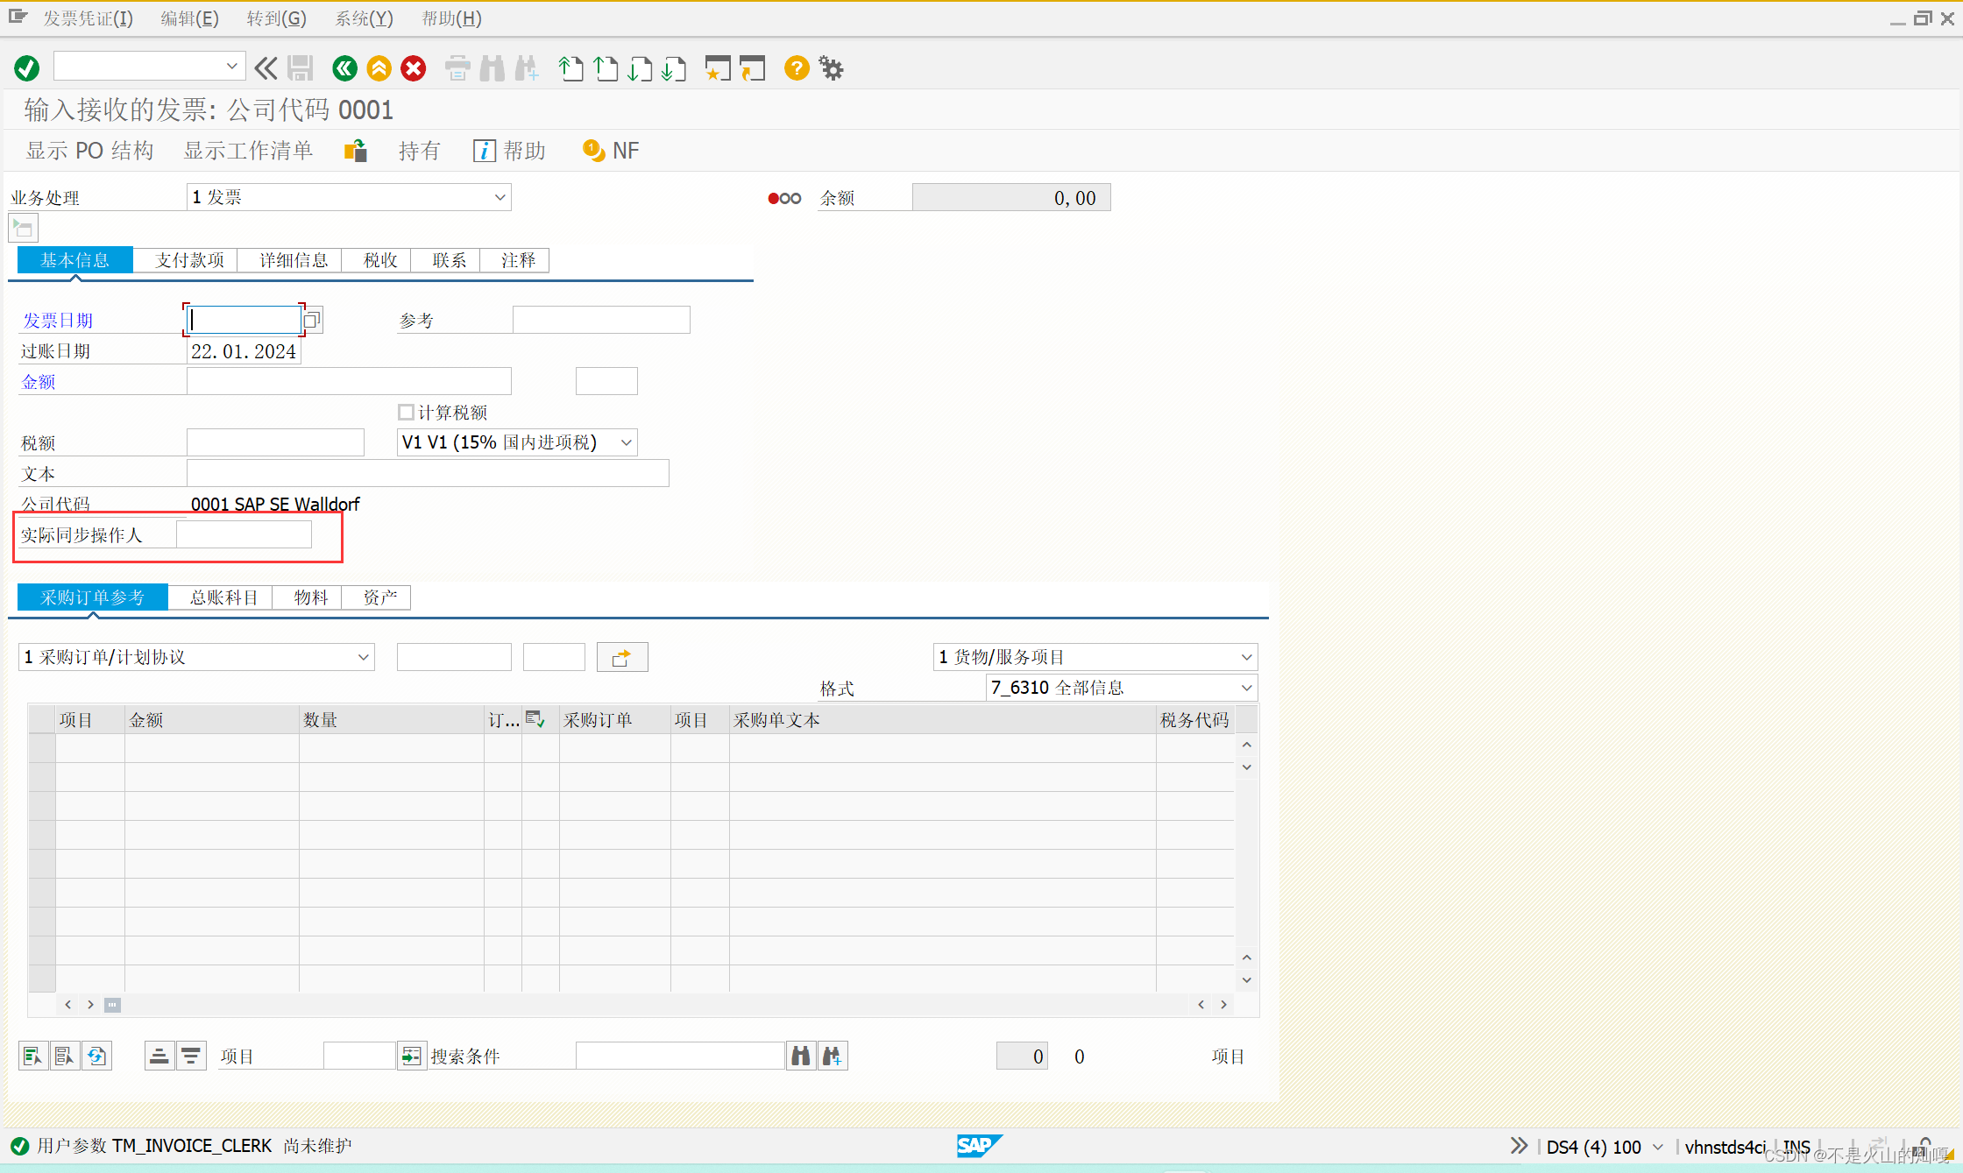Image resolution: width=1963 pixels, height=1173 pixels.
Task: Open the 格式 '7_6310 全部信息' dropdown
Action: click(1122, 688)
